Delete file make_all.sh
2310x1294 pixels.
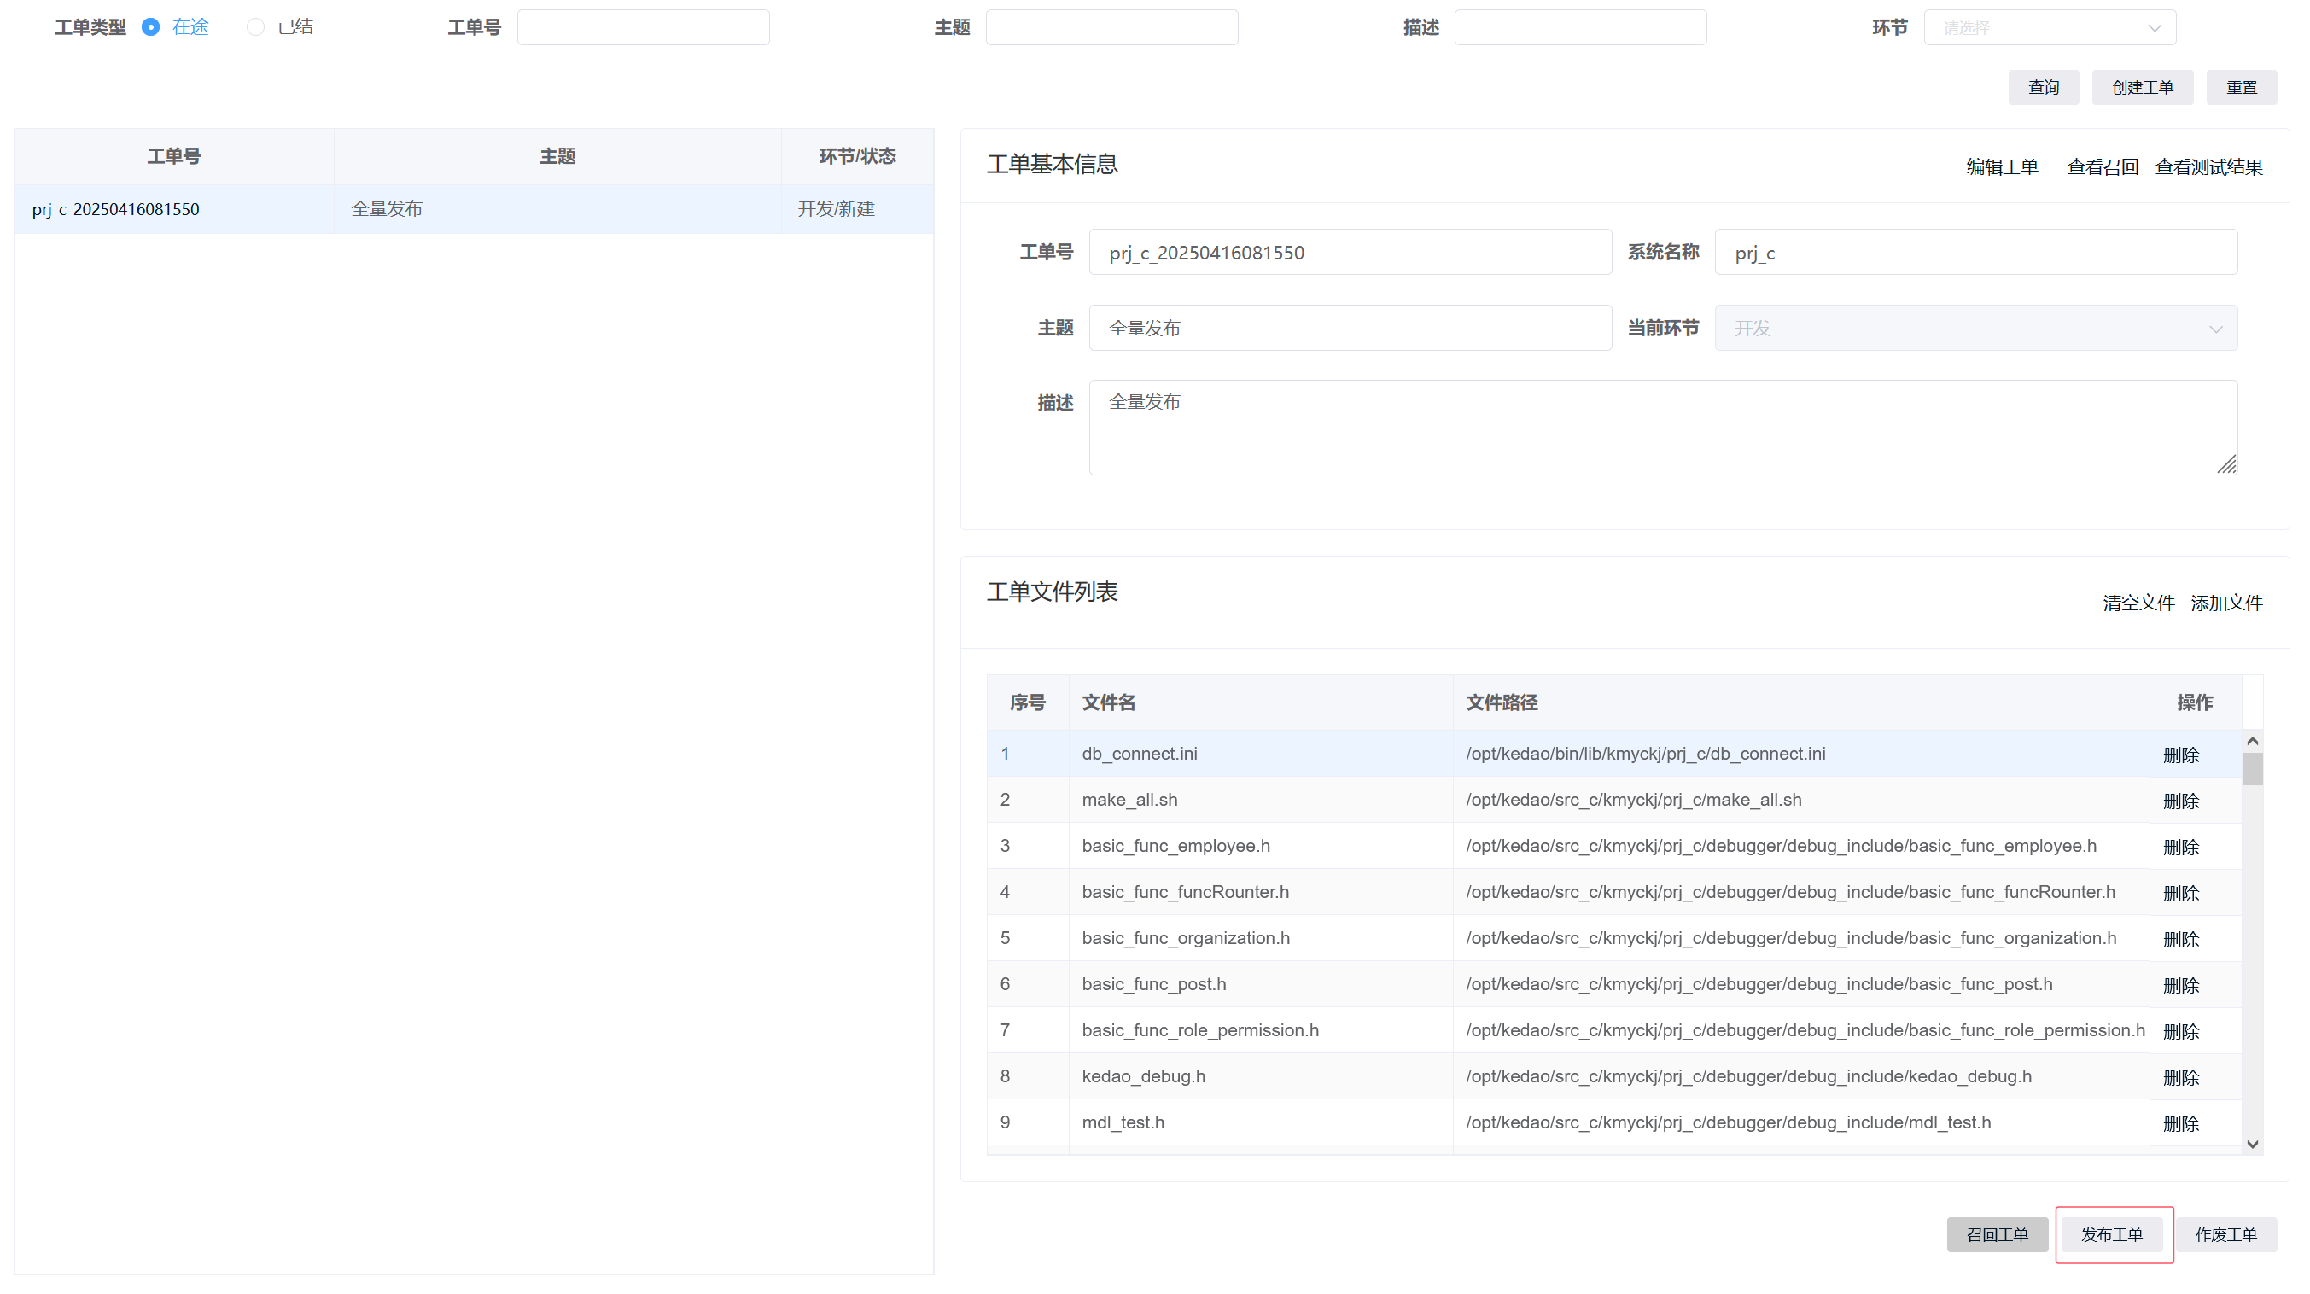pyautogui.click(x=2180, y=801)
